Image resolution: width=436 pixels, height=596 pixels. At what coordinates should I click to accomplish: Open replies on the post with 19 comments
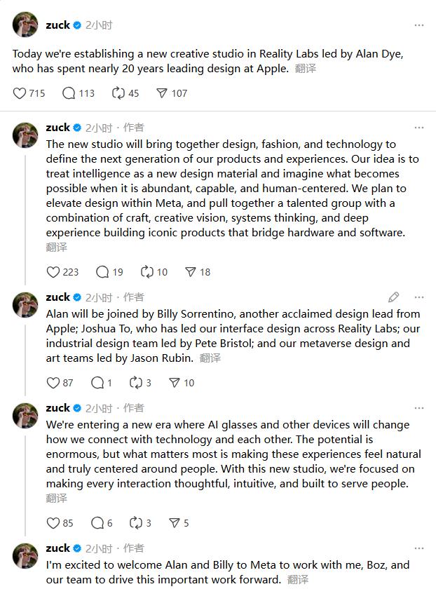point(102,272)
